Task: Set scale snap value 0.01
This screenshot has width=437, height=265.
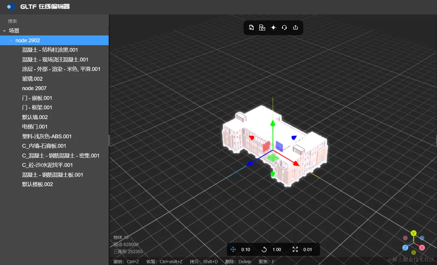Action: tap(308, 250)
